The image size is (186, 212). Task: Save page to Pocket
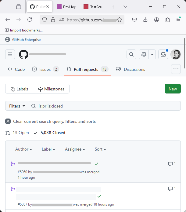pos(134,20)
